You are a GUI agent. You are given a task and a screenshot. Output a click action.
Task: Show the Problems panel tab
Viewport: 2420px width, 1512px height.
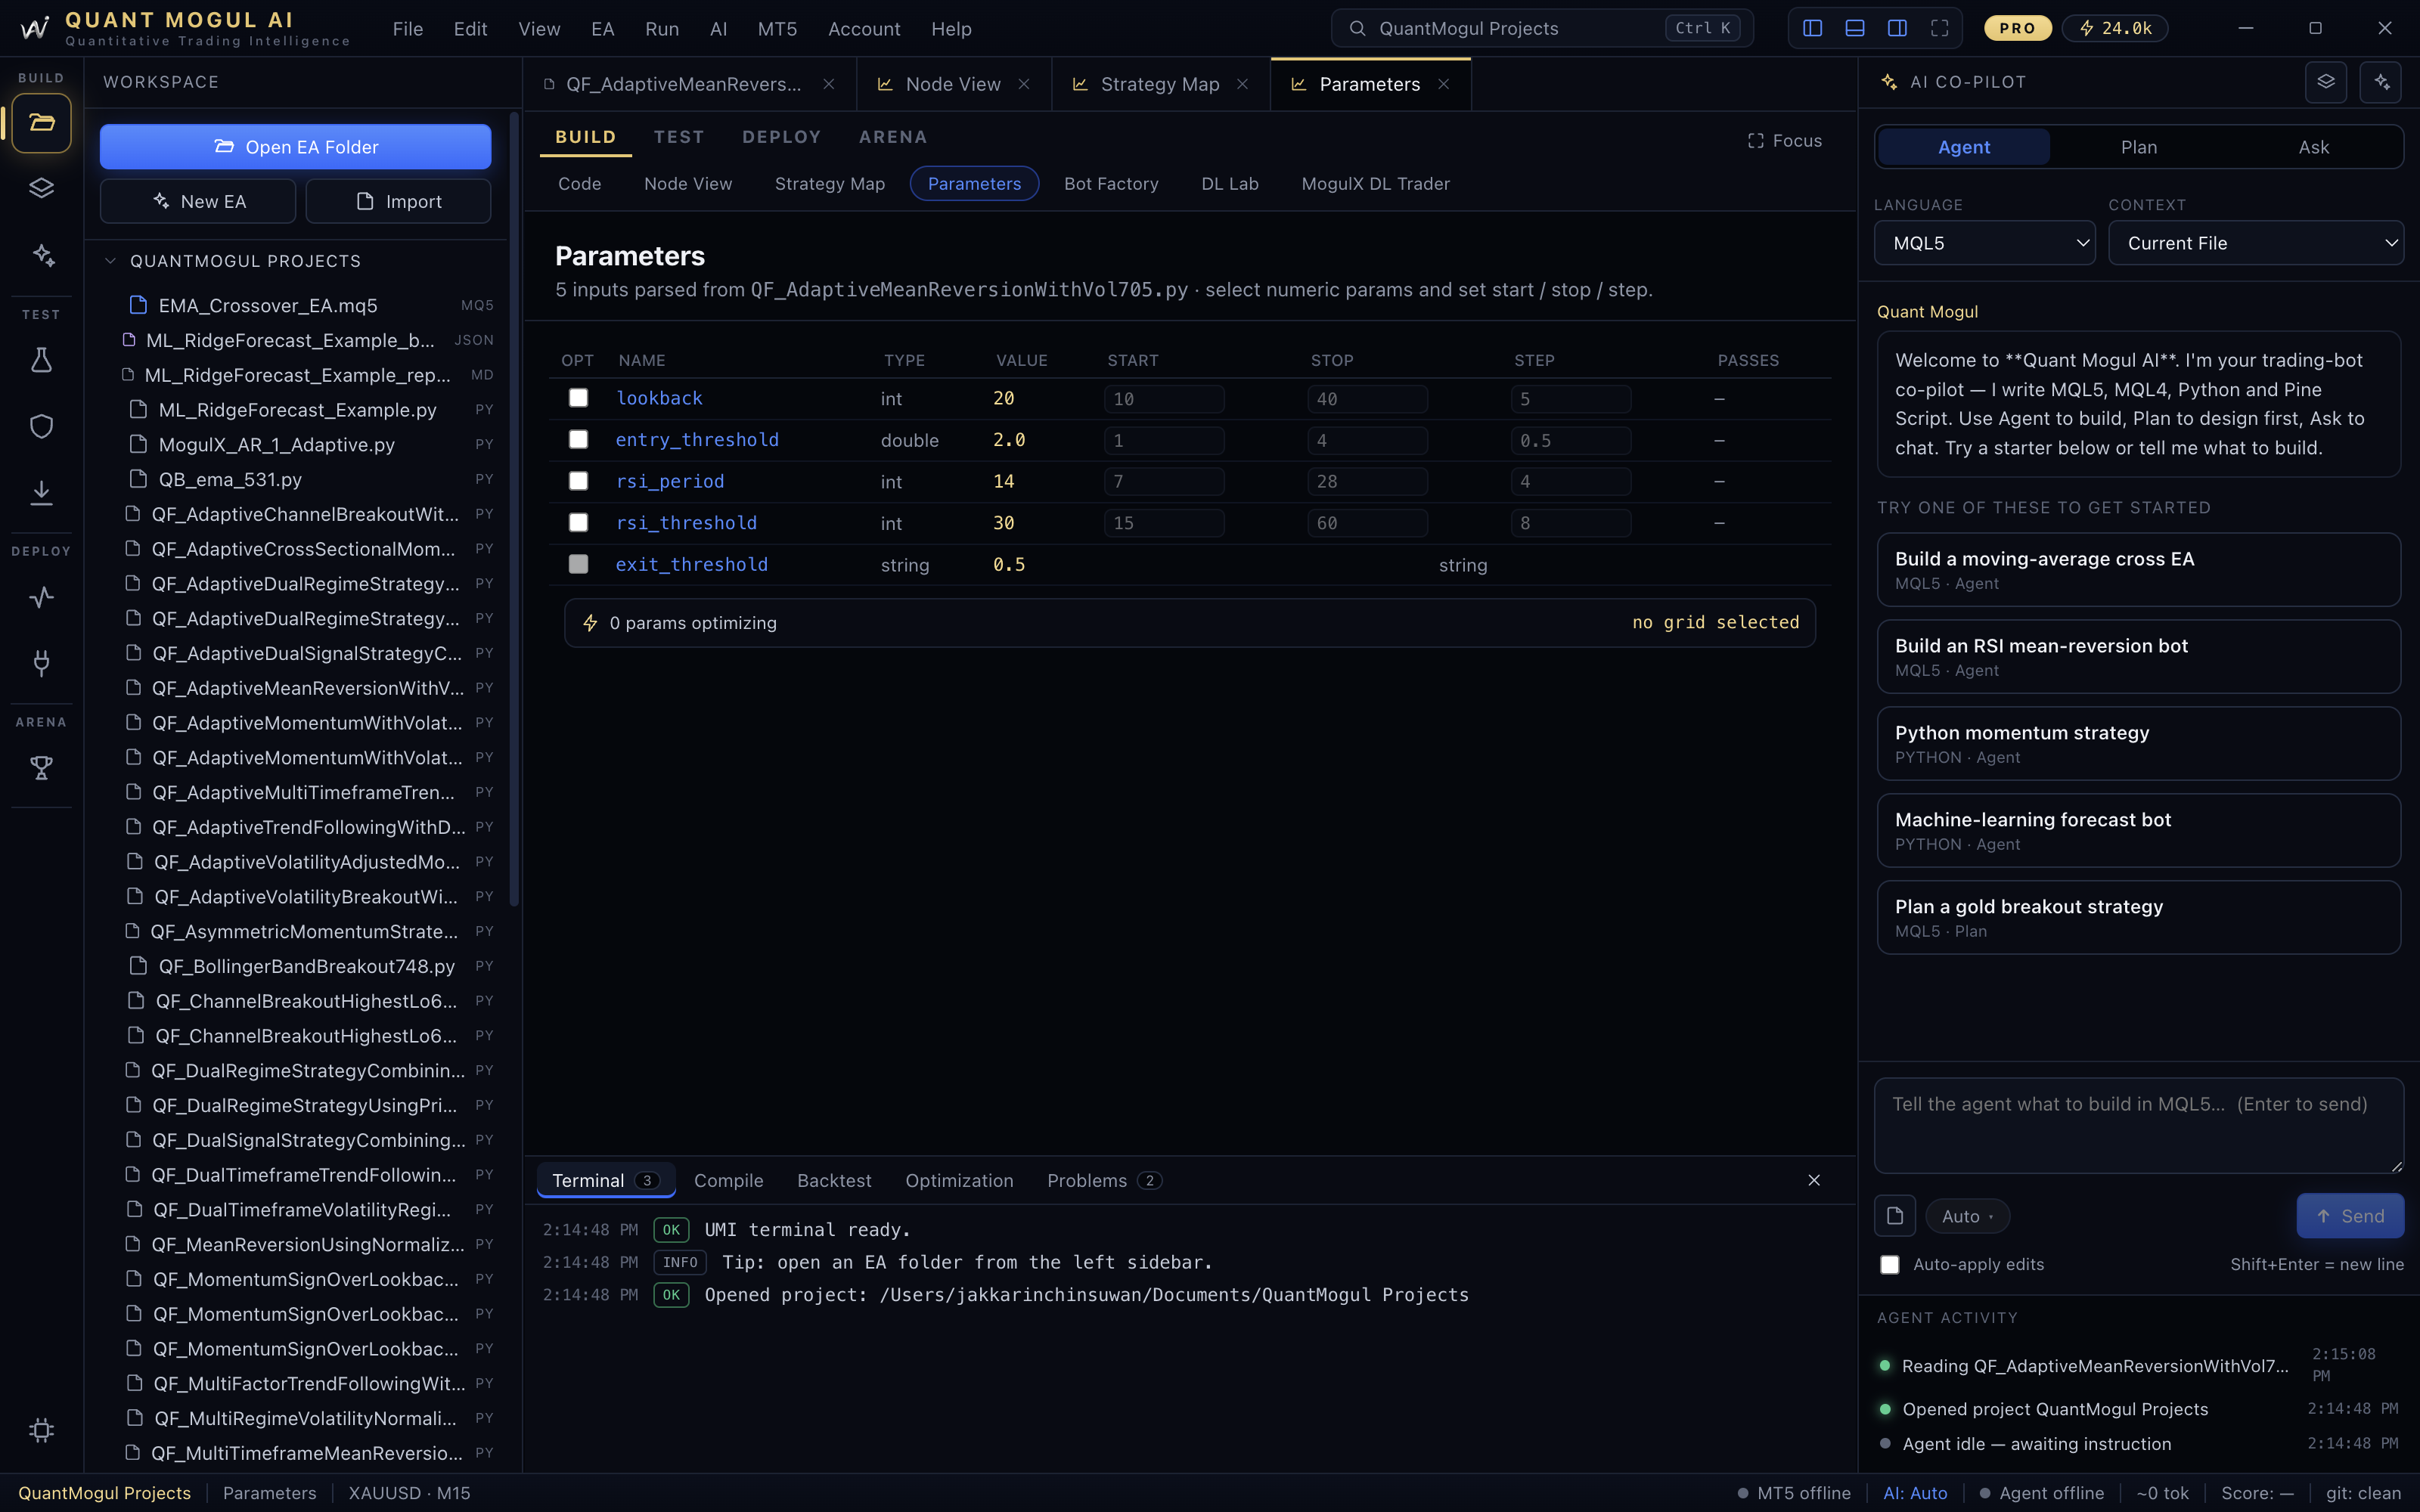[x=1103, y=1181]
